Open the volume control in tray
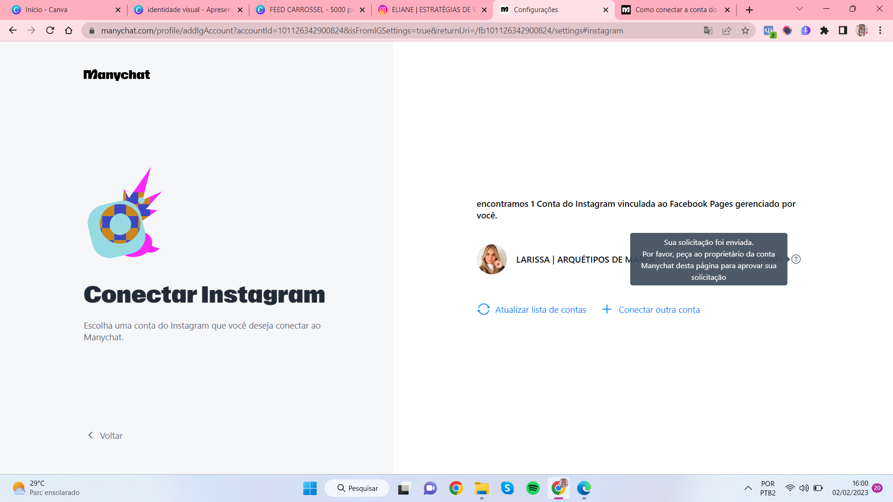This screenshot has width=893, height=502. [804, 488]
